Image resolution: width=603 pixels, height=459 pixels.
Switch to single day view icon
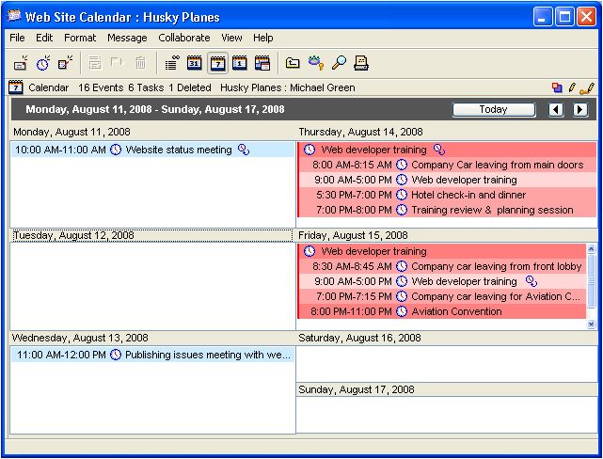click(240, 63)
